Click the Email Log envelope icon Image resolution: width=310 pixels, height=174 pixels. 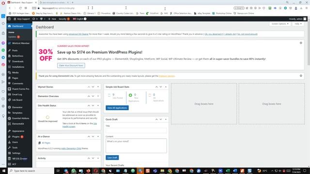coord(9,95)
